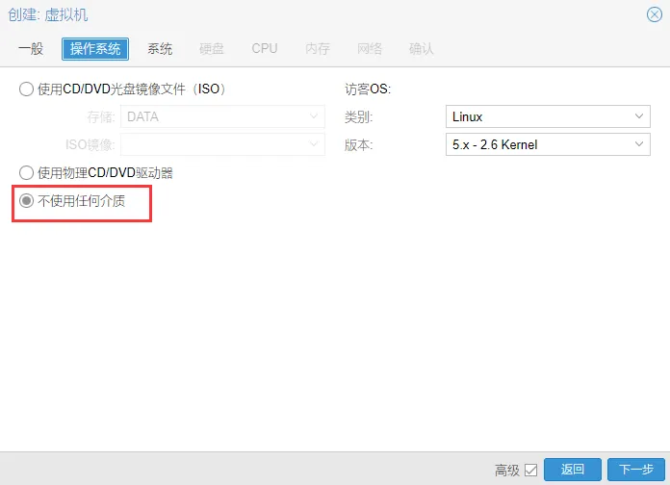Select the 操作系统 tab
The height and width of the screenshot is (485, 670).
[95, 49]
